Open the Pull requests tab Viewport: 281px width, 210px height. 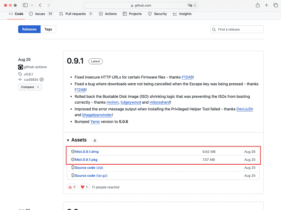(x=76, y=14)
